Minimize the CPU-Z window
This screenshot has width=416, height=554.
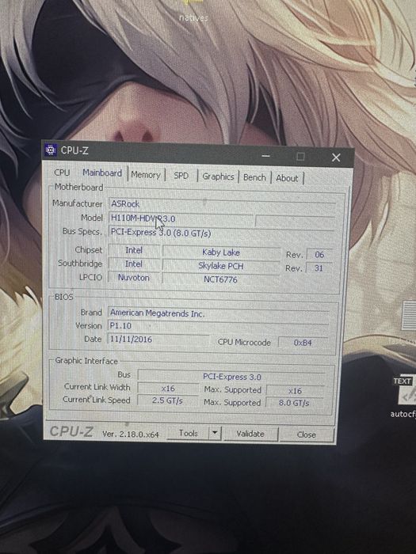point(266,155)
